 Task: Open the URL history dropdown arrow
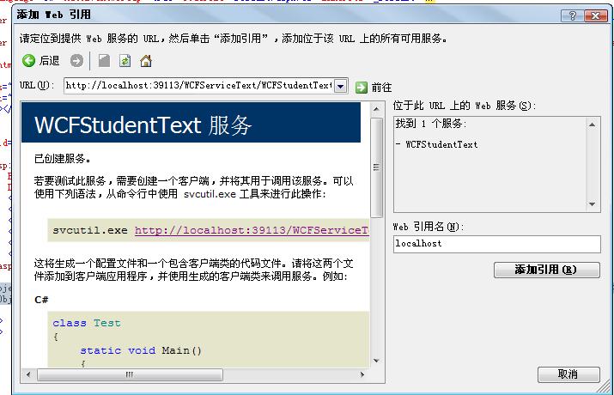(x=341, y=86)
